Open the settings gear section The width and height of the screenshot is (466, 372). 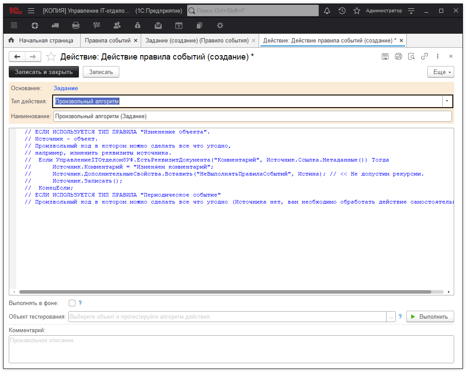click(x=220, y=25)
